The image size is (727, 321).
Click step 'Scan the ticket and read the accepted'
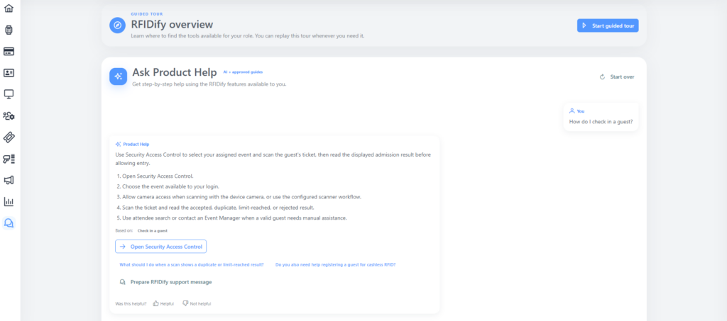coord(218,207)
